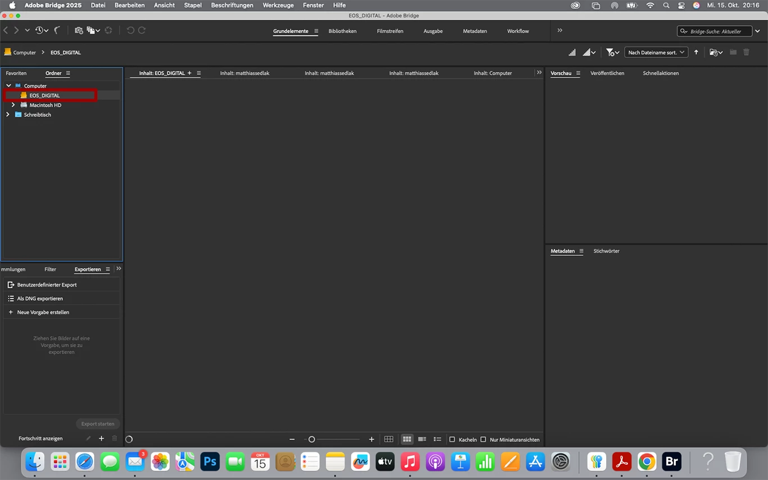Switch to list view icon
Viewport: 768px width, 480px height.
coord(437,440)
